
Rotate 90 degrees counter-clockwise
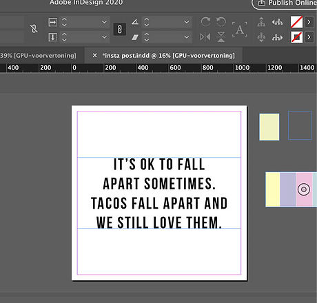[221, 22]
